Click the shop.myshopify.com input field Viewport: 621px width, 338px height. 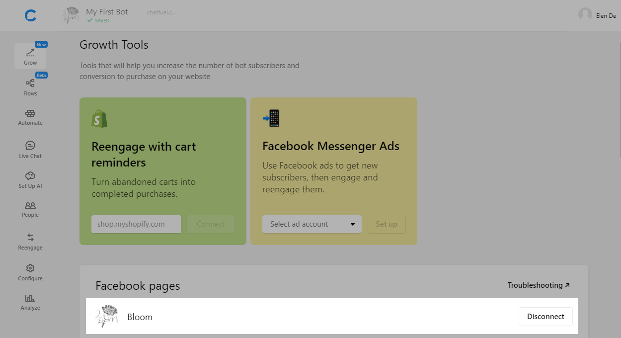136,224
